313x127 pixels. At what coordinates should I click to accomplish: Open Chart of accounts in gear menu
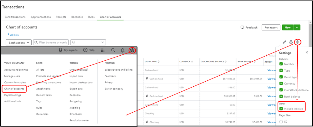14,89
